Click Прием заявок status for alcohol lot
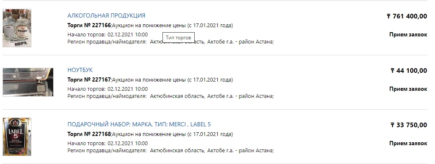Screen dimensions: 435x164 (x=408, y=35)
